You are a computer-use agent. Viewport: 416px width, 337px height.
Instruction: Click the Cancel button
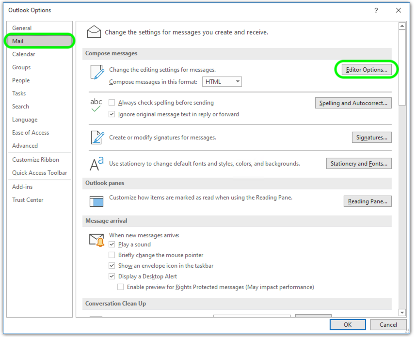tap(388, 324)
